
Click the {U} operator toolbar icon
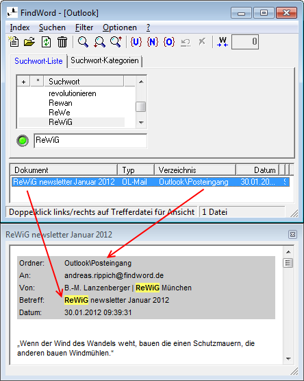pos(136,42)
